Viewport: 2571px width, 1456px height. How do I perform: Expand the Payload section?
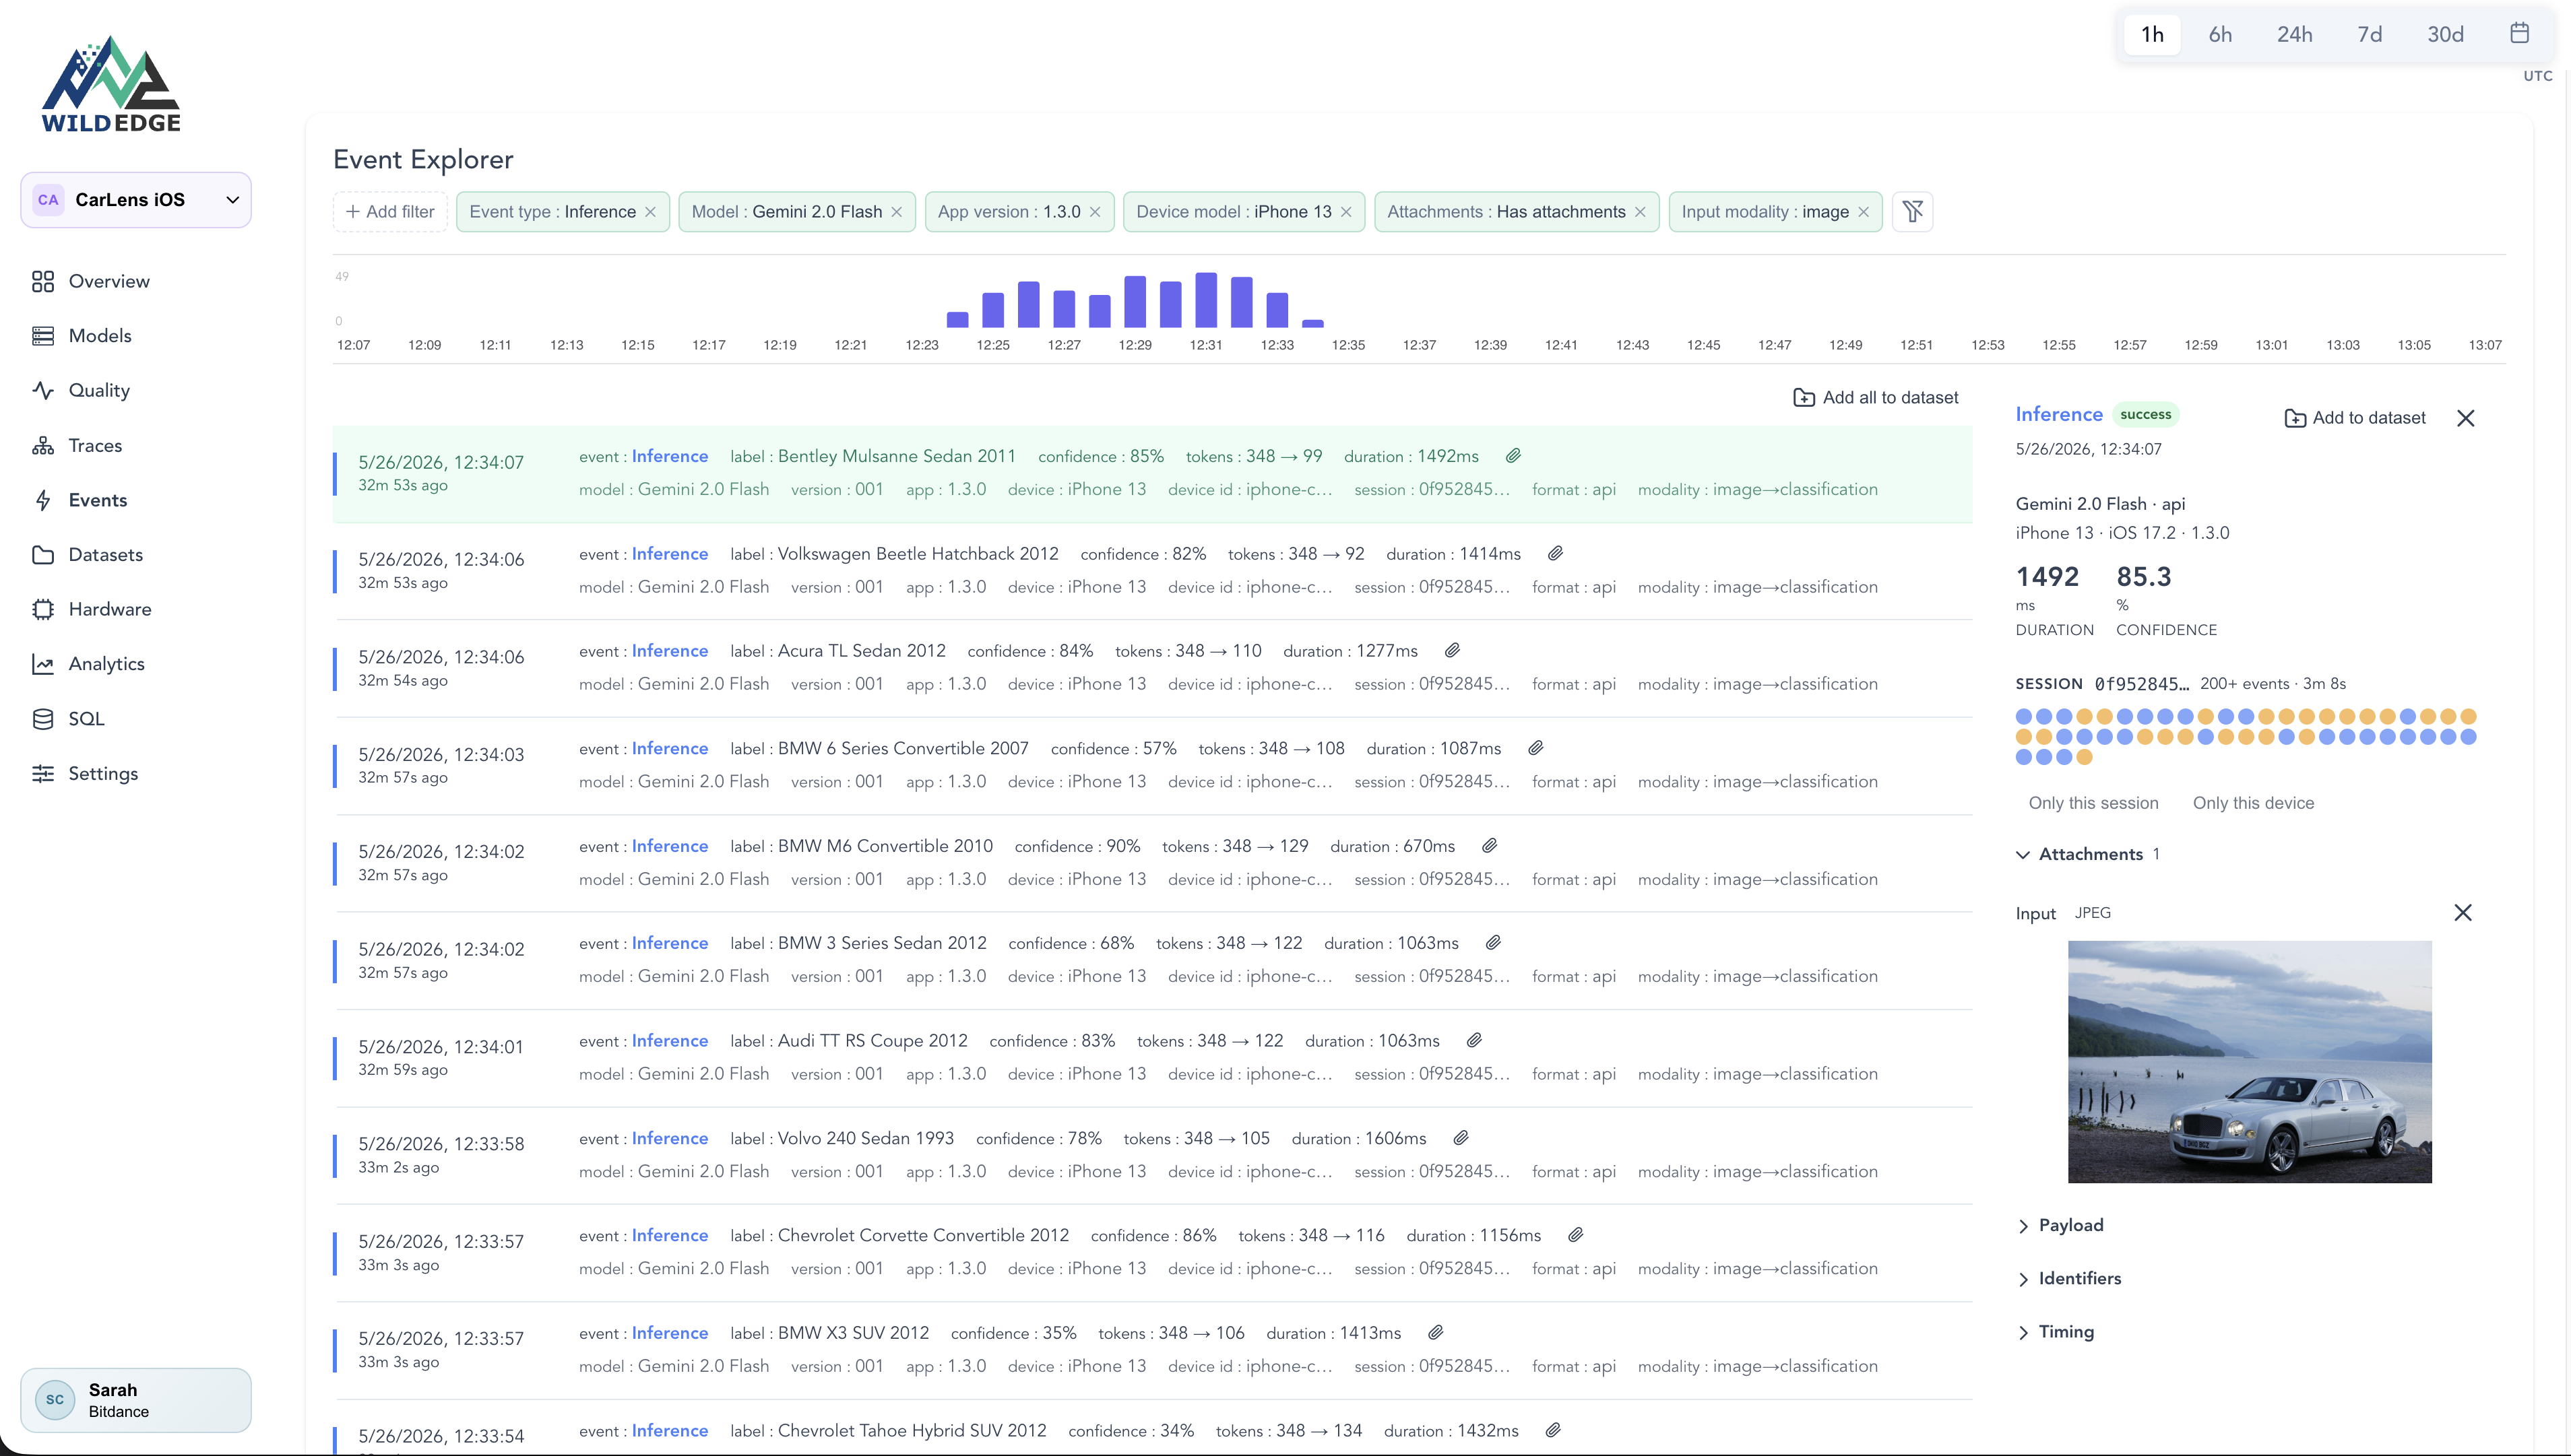tap(2061, 1225)
